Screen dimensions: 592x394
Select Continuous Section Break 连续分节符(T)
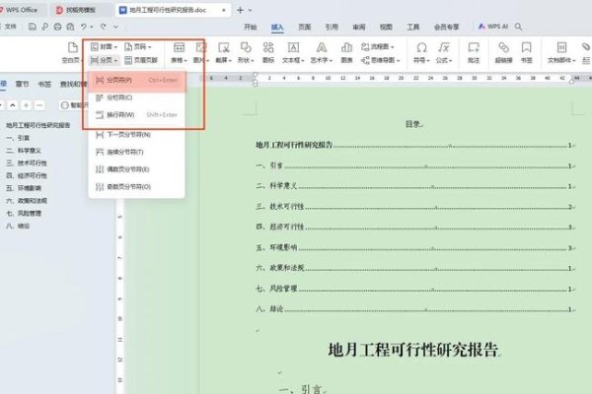tap(137, 152)
